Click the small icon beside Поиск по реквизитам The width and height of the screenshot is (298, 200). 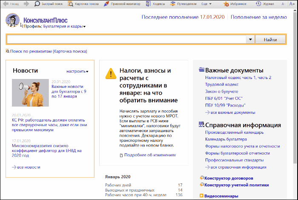click(x=7, y=51)
